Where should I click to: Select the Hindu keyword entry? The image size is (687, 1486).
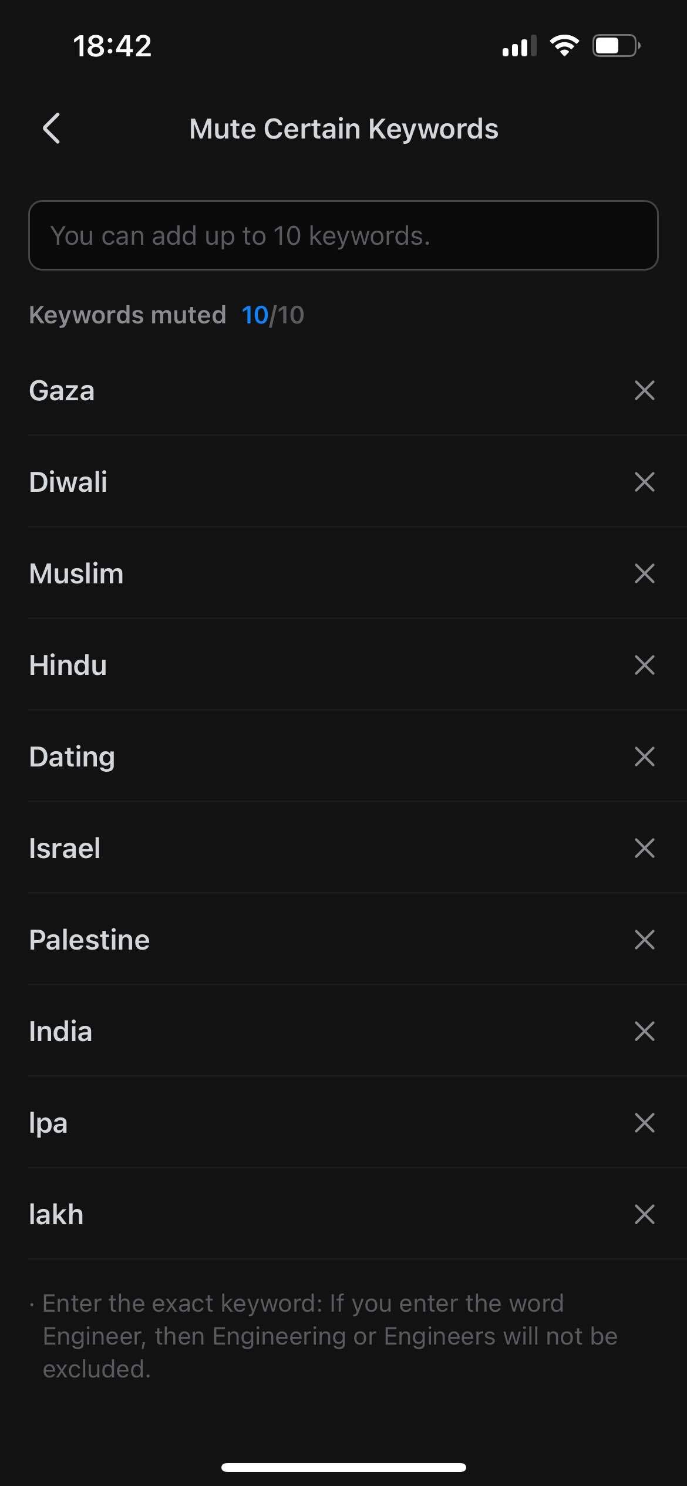pos(68,665)
